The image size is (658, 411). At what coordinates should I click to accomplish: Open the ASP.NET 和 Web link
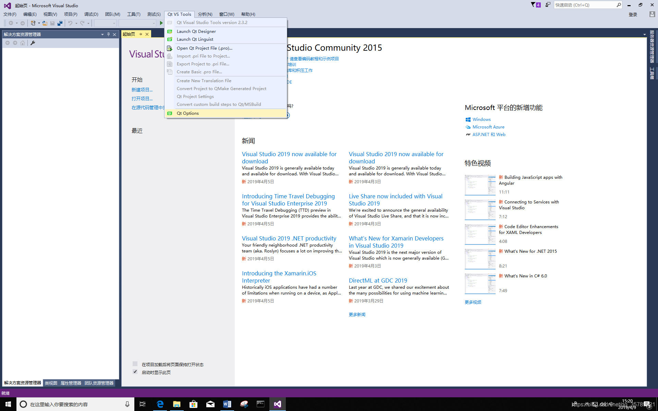pos(489,134)
